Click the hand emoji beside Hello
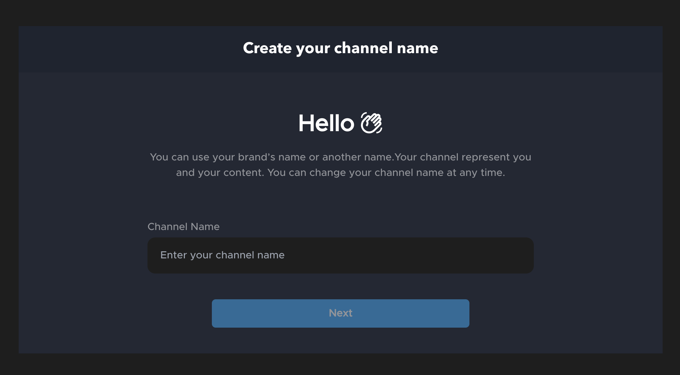The image size is (680, 375). tap(371, 123)
